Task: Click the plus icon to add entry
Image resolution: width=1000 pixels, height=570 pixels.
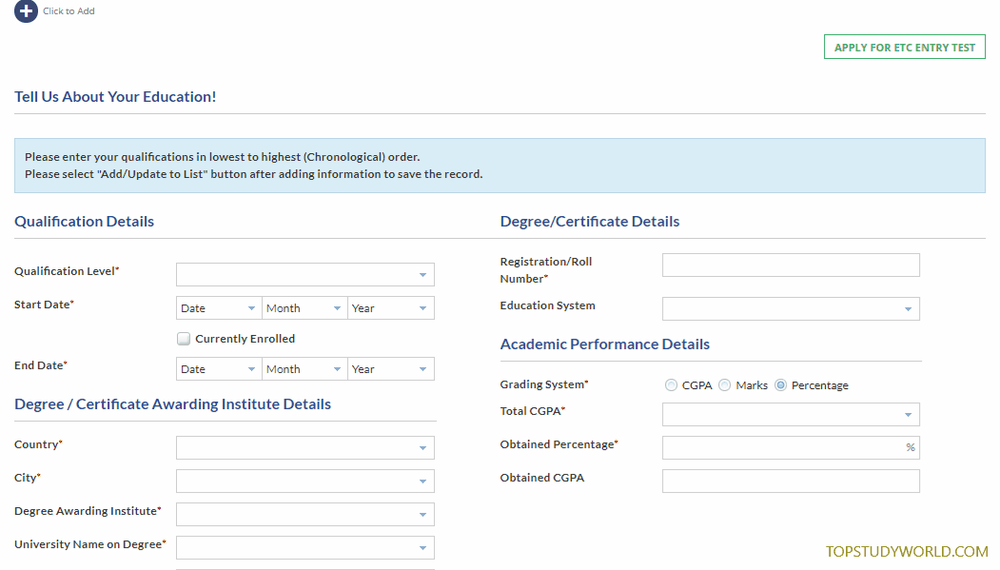Action: (x=26, y=11)
